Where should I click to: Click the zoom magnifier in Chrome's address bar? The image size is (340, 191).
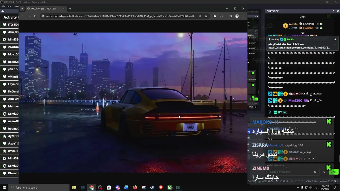pos(200,16)
